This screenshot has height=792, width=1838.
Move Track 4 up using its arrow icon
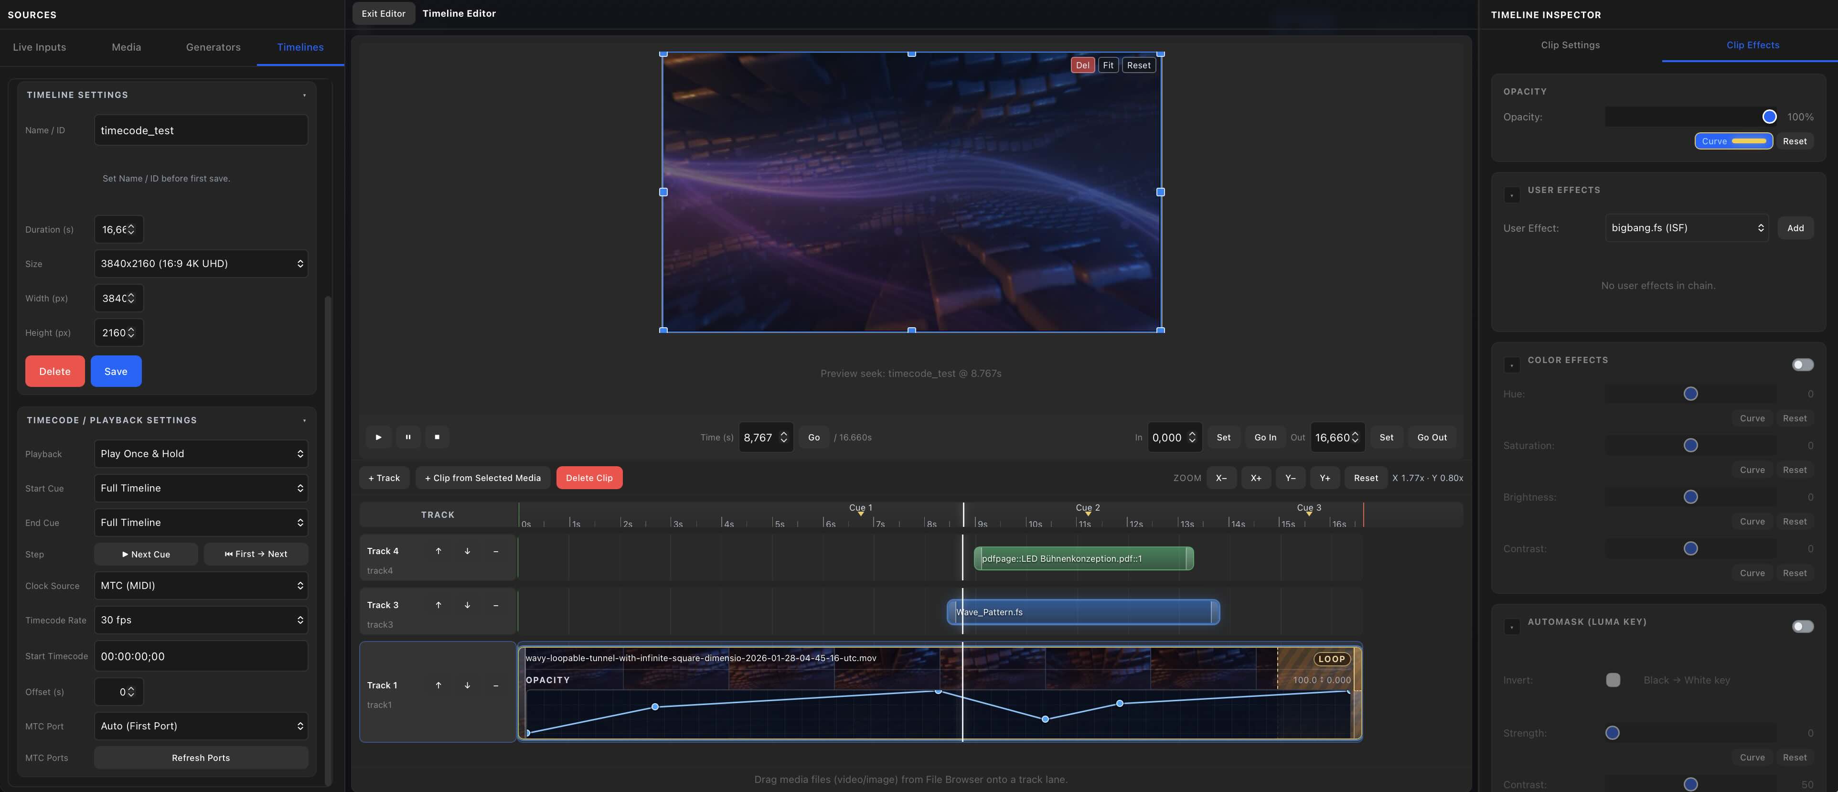[438, 550]
